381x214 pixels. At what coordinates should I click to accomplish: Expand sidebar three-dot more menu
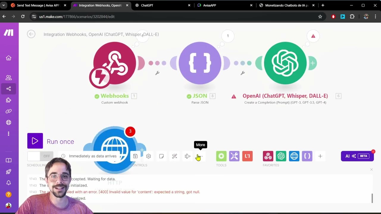tap(9, 134)
